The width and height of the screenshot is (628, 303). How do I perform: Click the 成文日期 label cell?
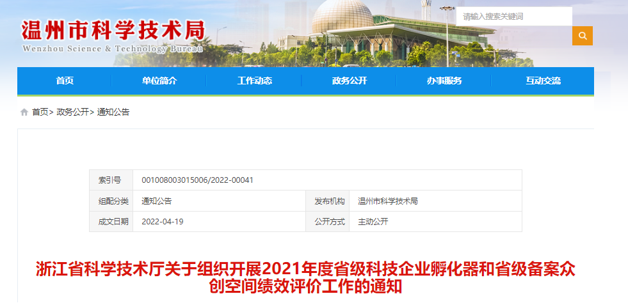[x=111, y=221]
